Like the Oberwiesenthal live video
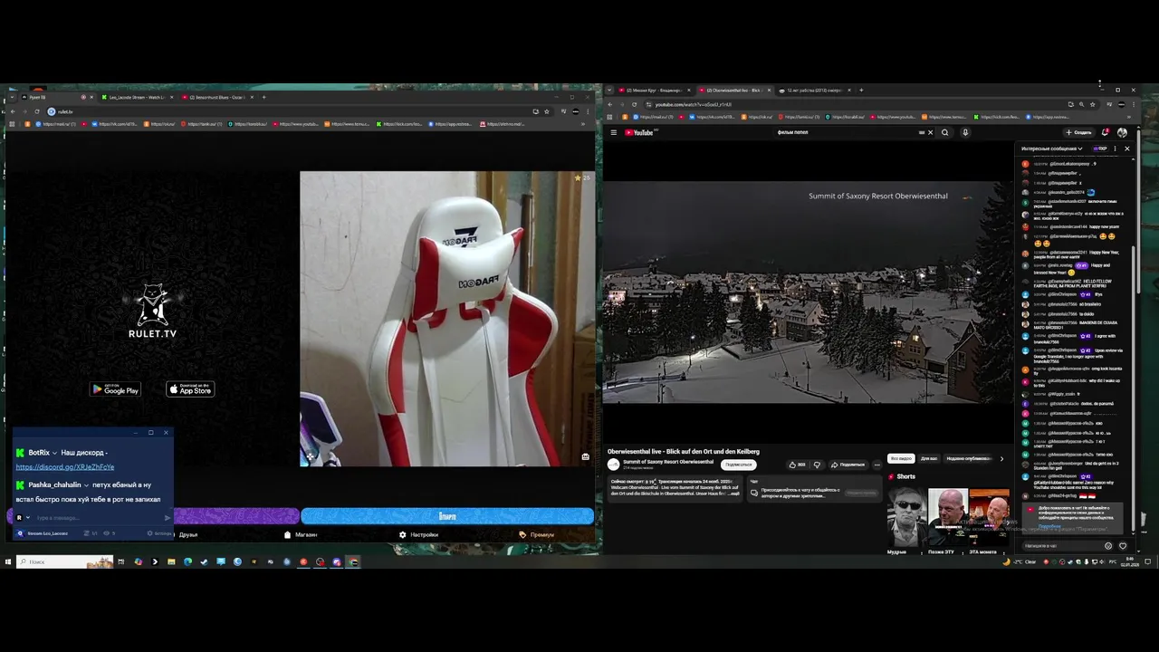 tap(798, 465)
